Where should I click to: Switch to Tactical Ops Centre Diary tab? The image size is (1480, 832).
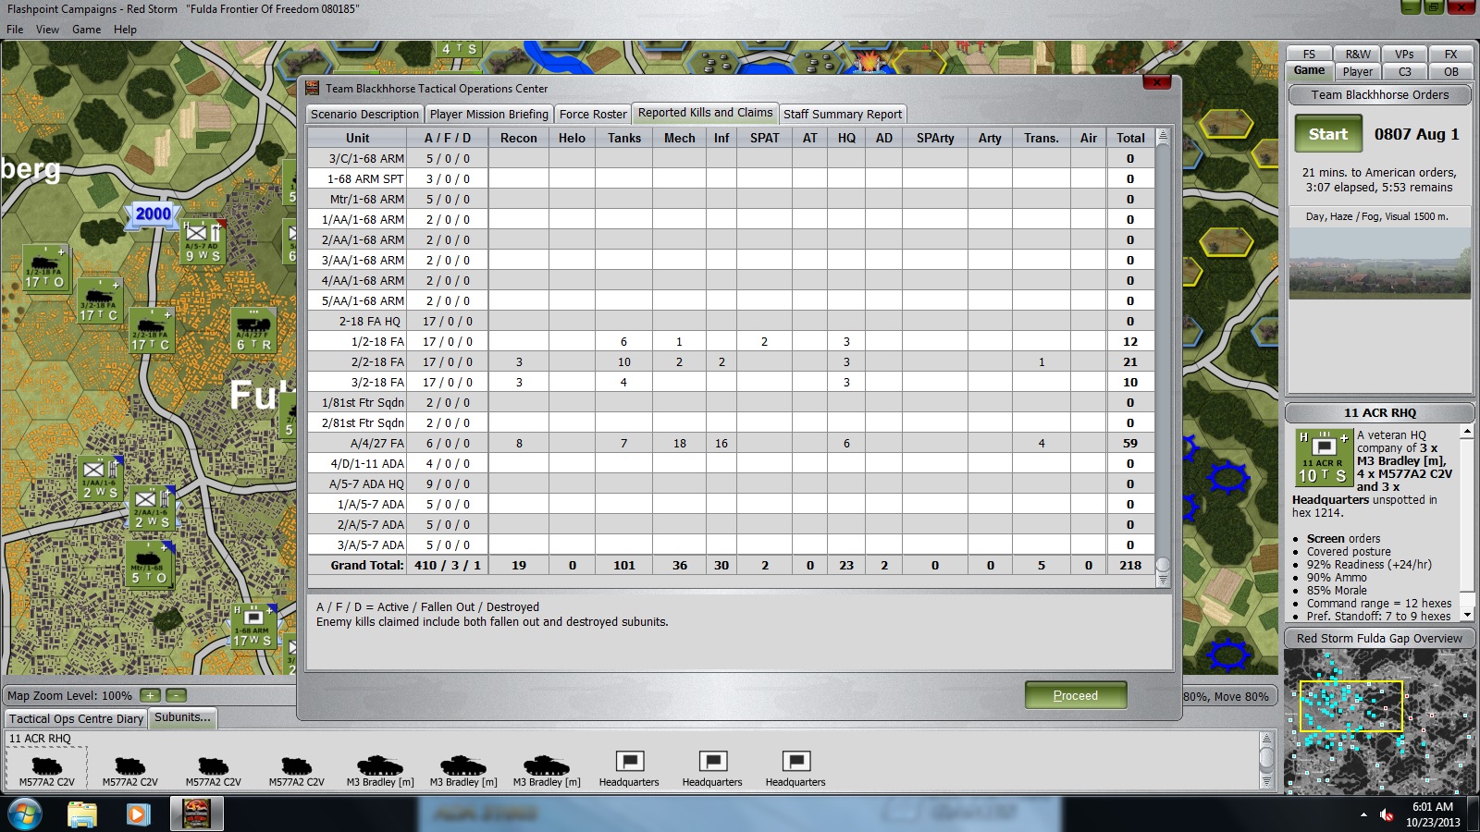point(77,718)
